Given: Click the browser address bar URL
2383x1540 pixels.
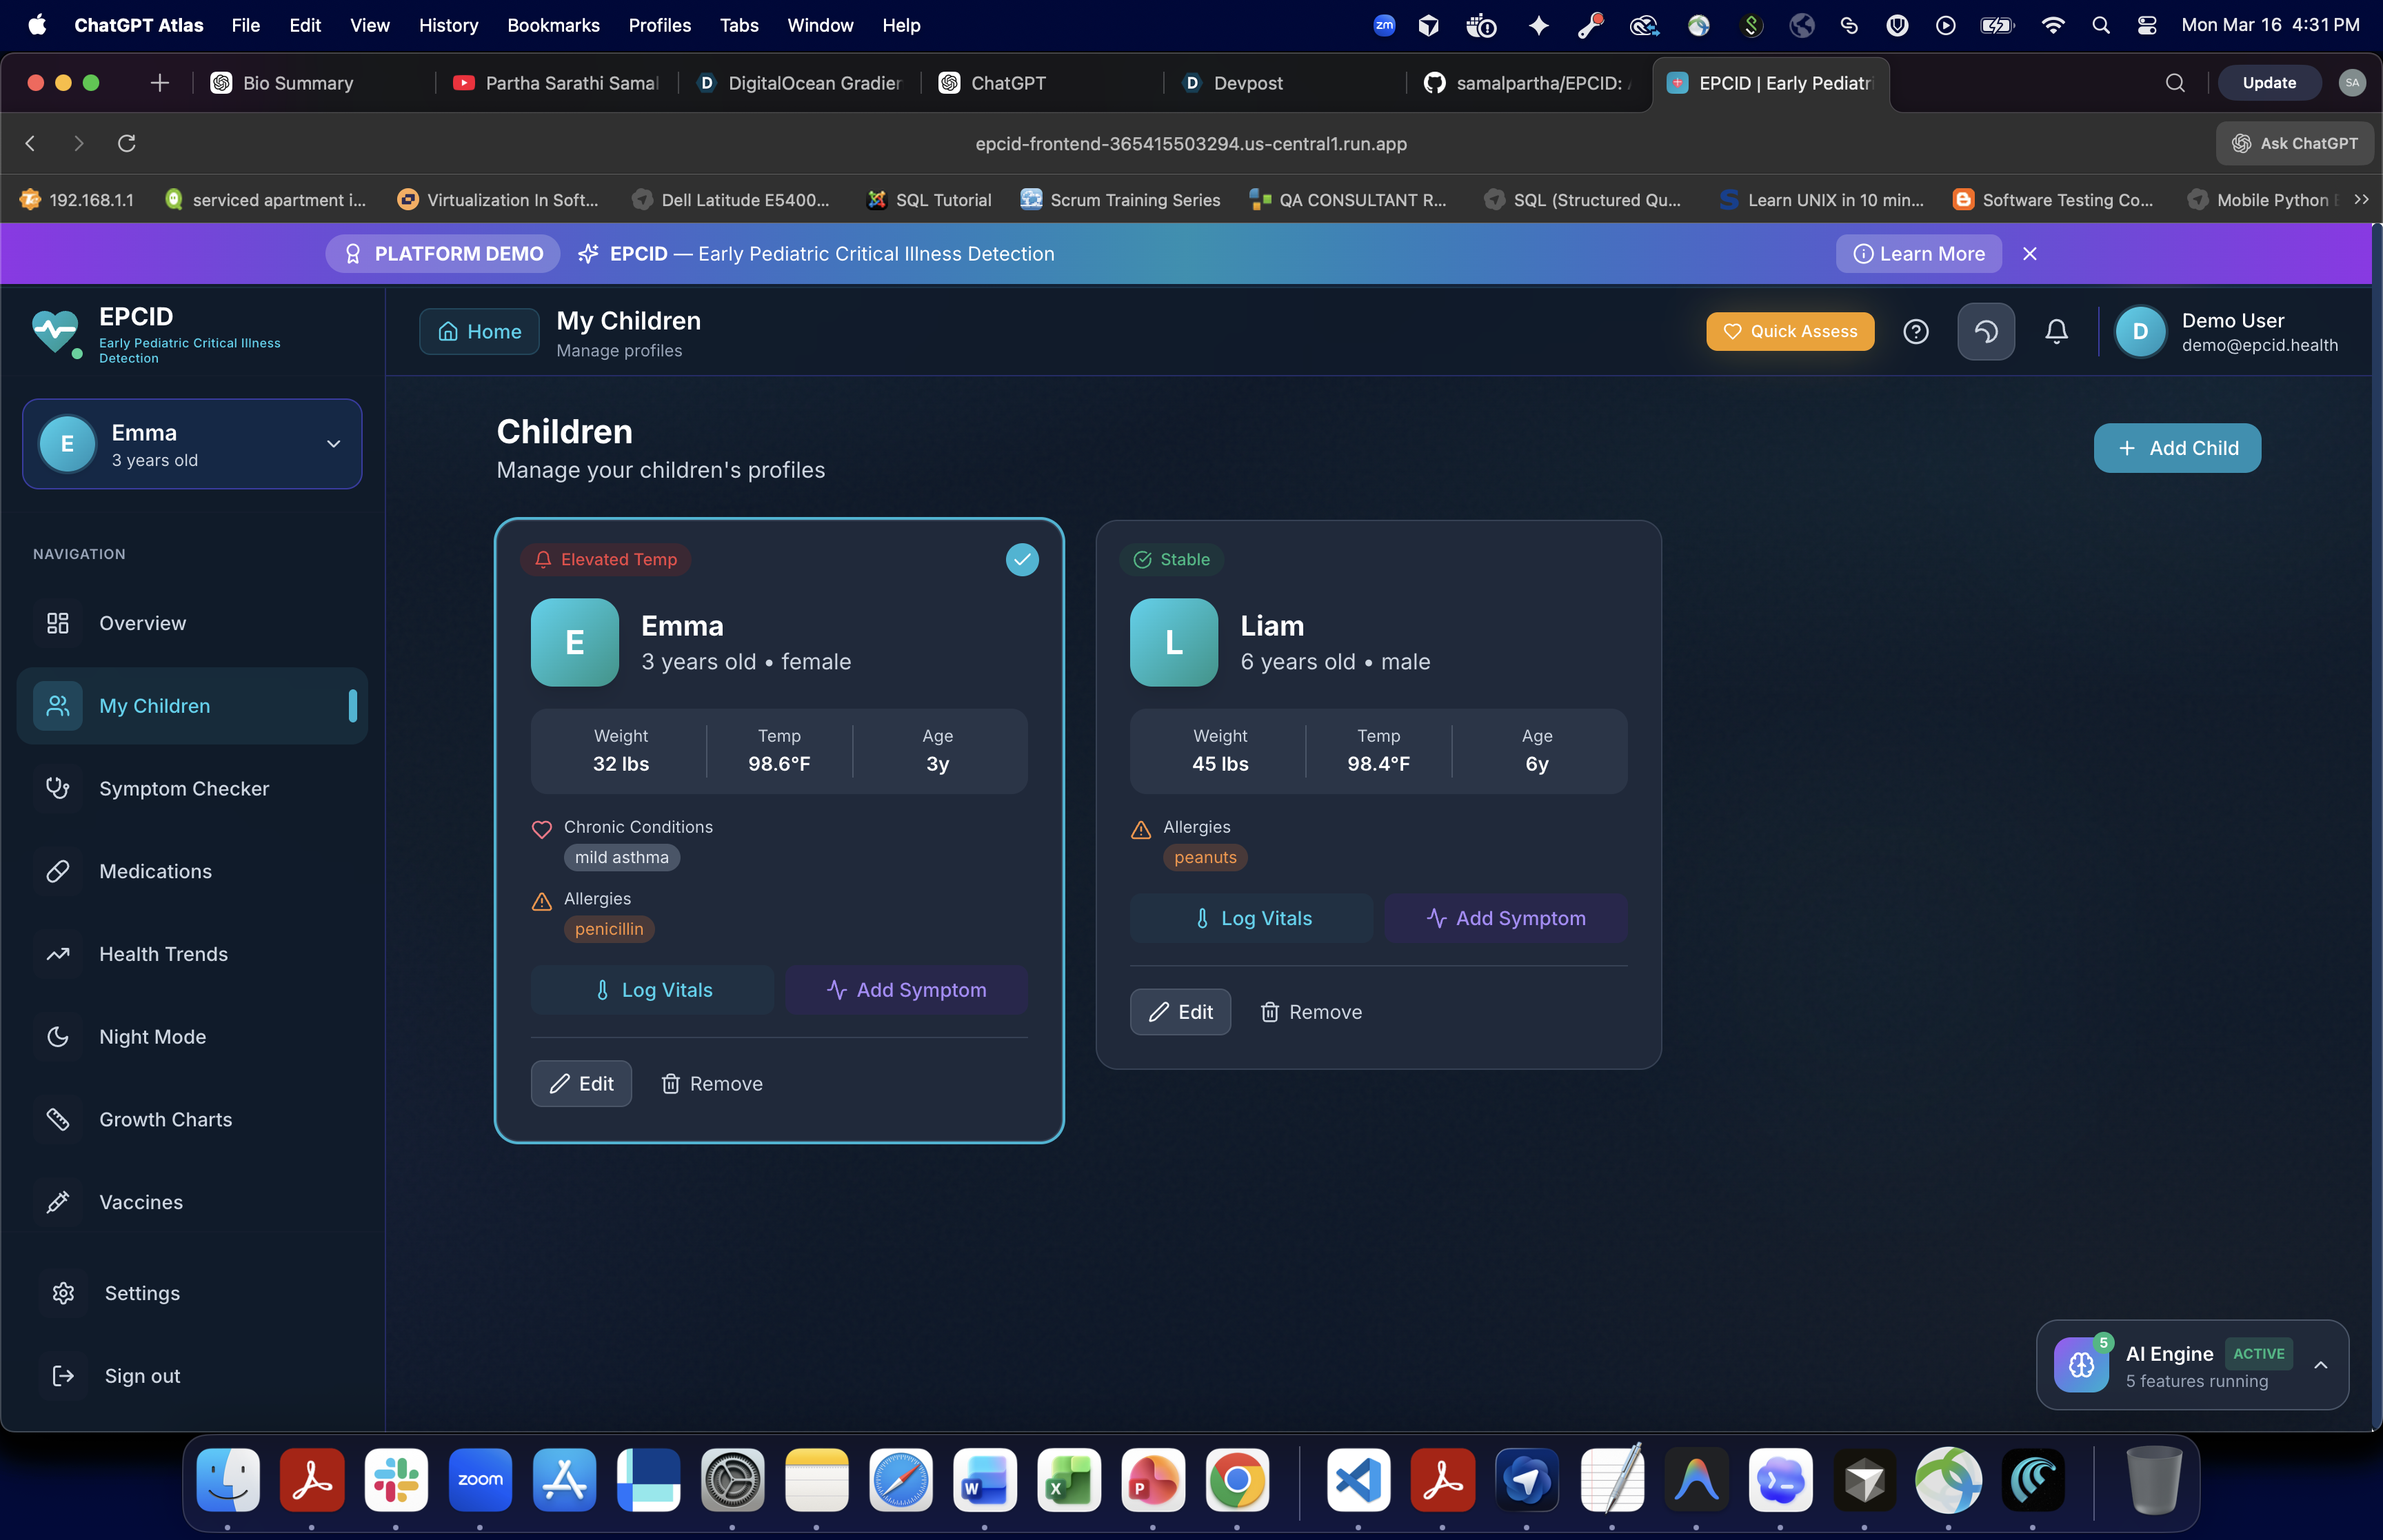Looking at the screenshot, I should click(x=1190, y=143).
